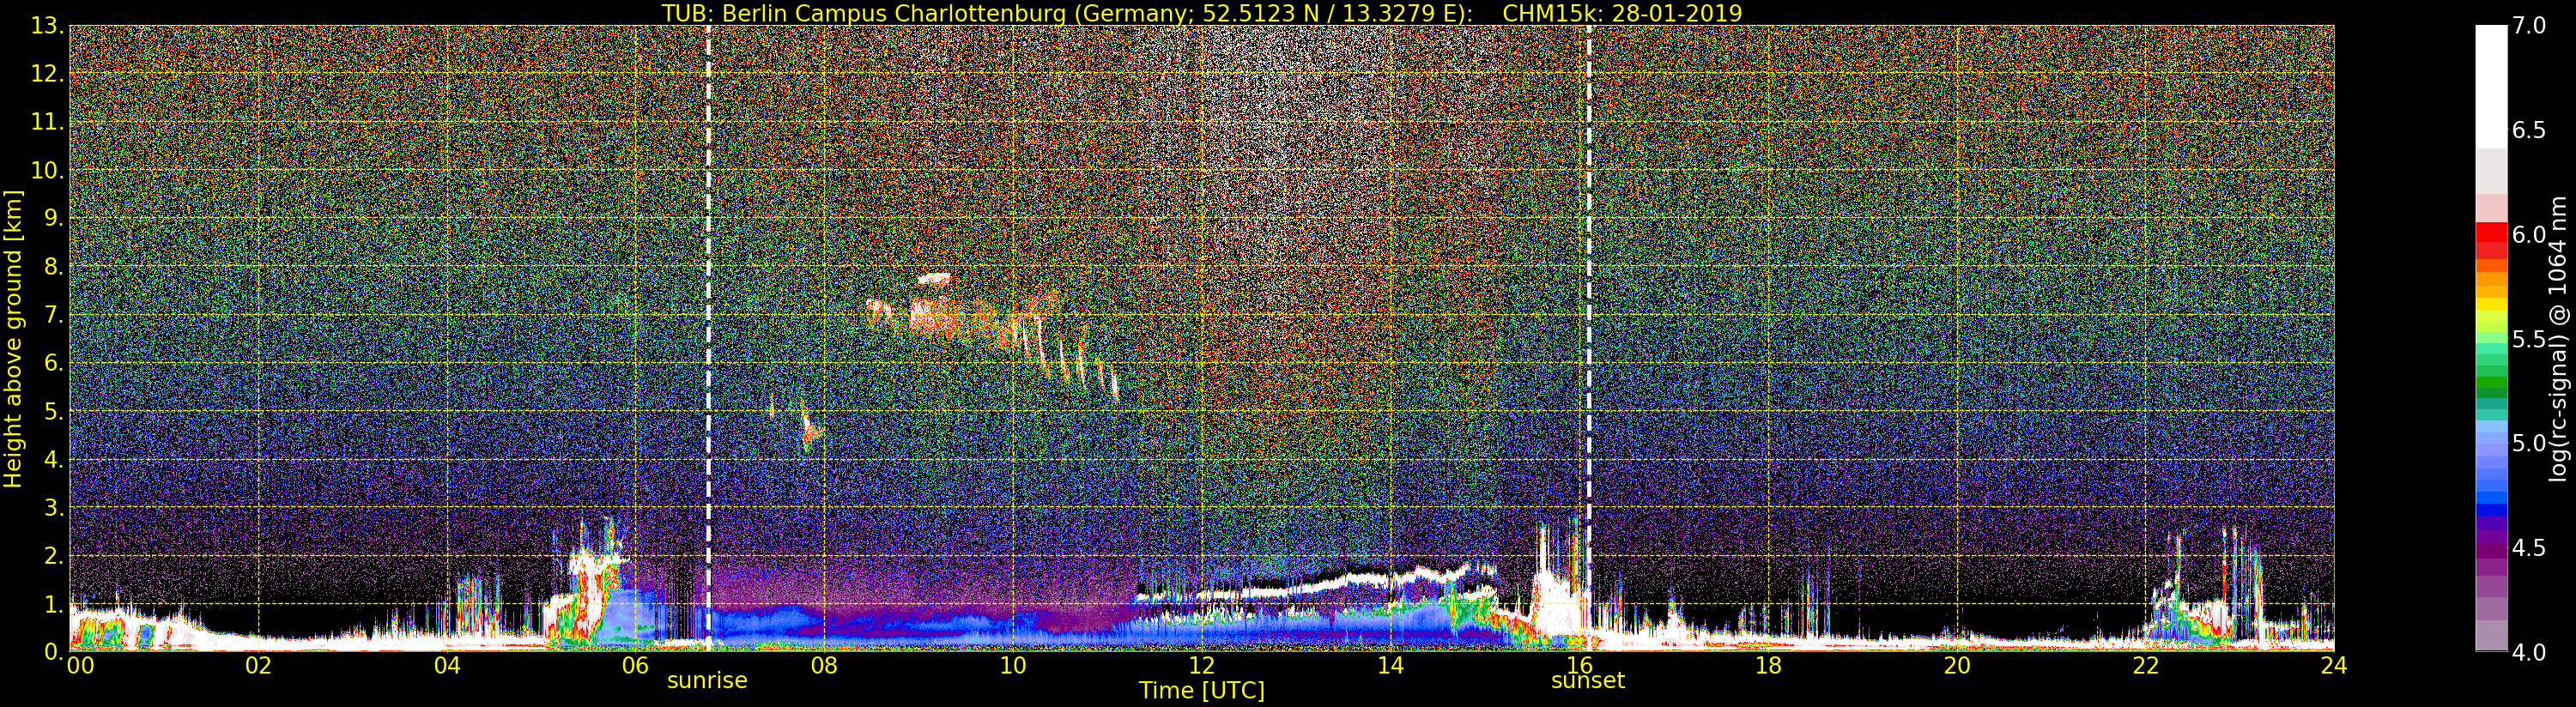Click the '5.' height axis tick label
This screenshot has width=2576, height=707.
coord(53,411)
